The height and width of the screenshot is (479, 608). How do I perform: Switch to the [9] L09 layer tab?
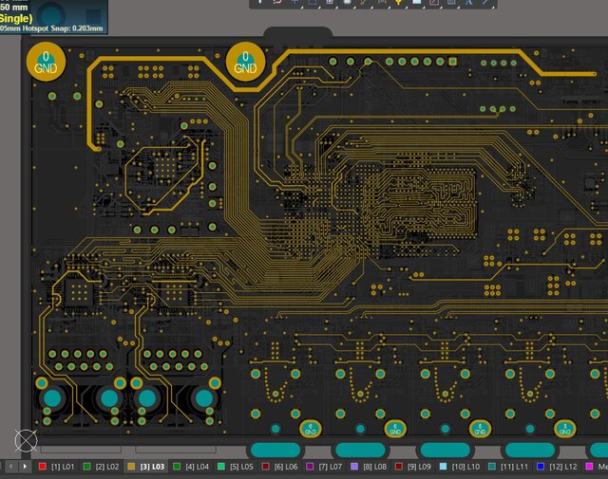[x=414, y=467]
